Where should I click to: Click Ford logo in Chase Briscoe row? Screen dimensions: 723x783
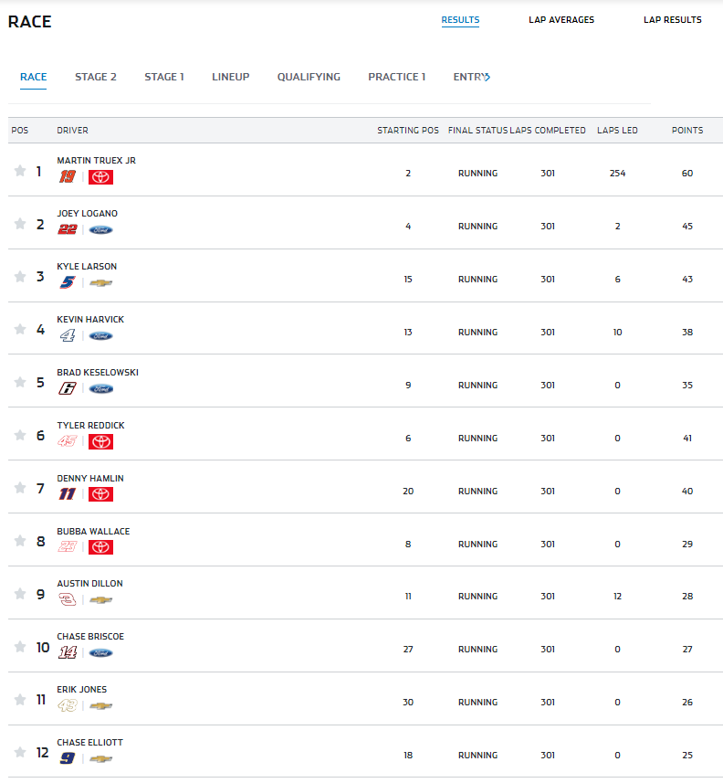(x=100, y=652)
